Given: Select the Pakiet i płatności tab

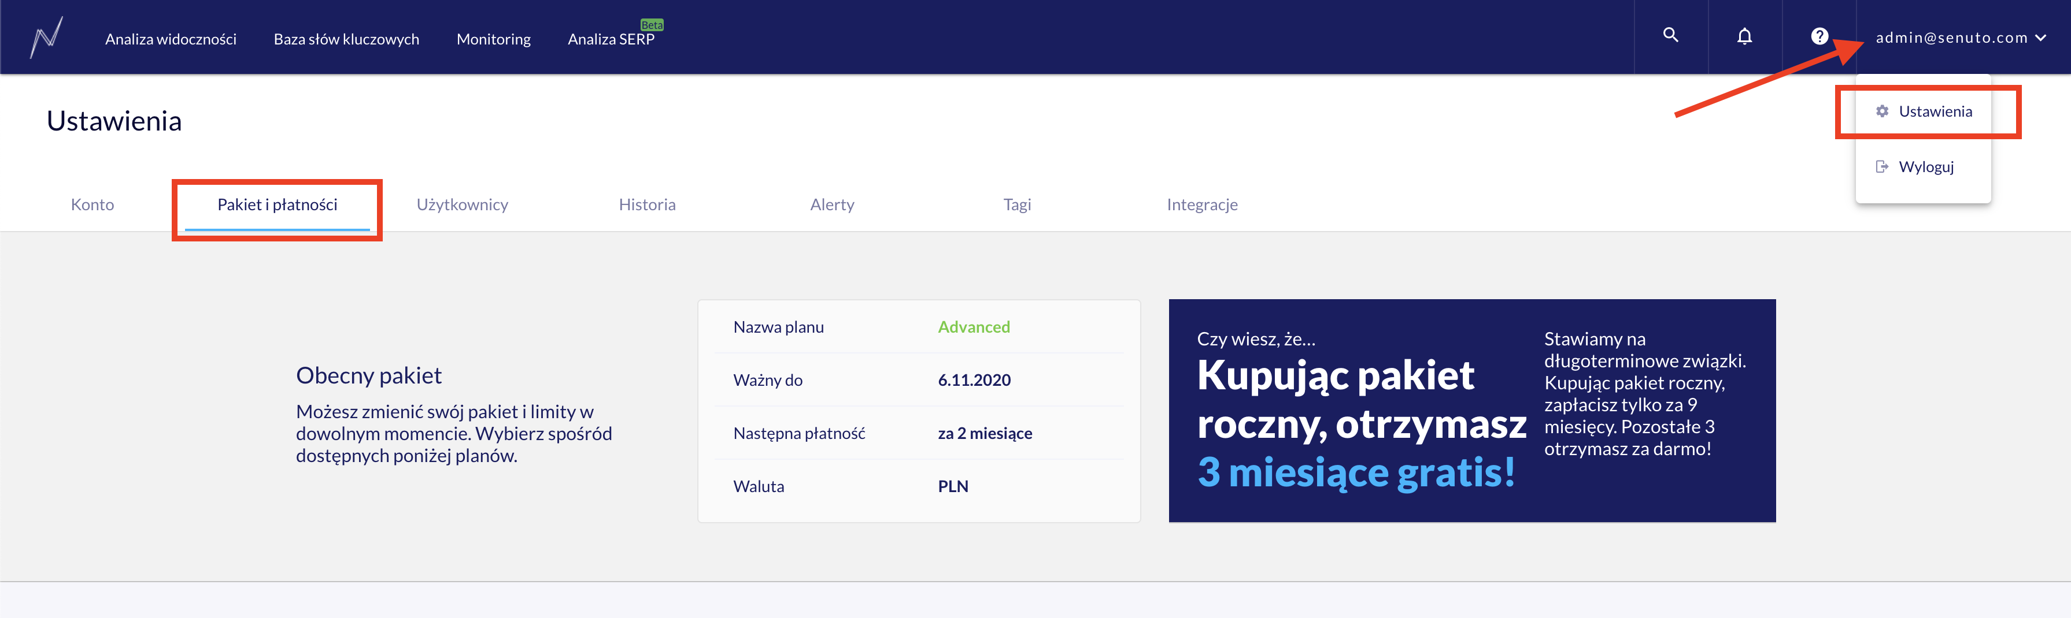Looking at the screenshot, I should point(278,205).
